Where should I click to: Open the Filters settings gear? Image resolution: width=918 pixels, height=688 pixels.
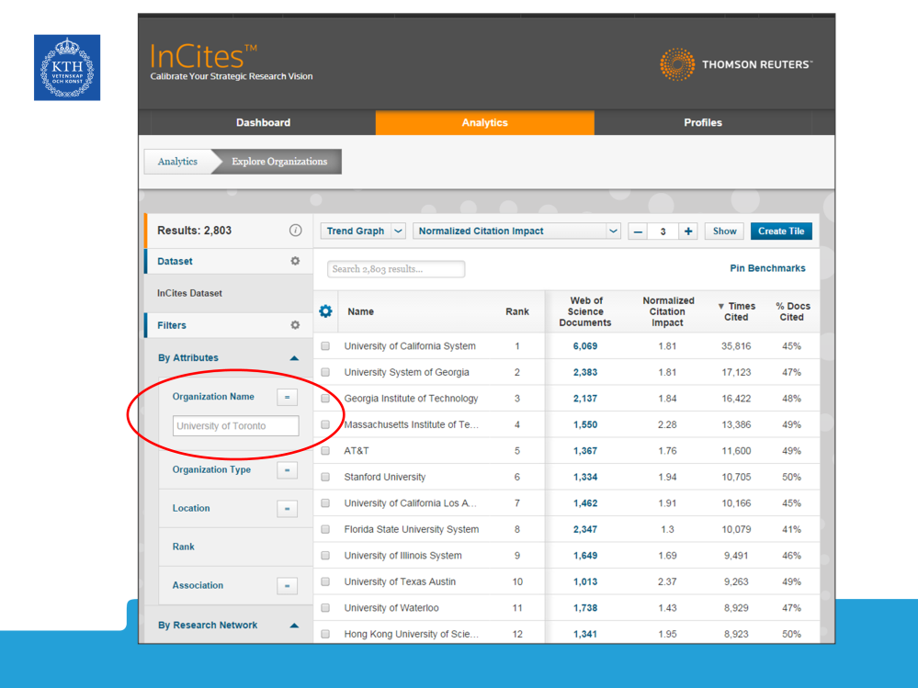coord(295,324)
